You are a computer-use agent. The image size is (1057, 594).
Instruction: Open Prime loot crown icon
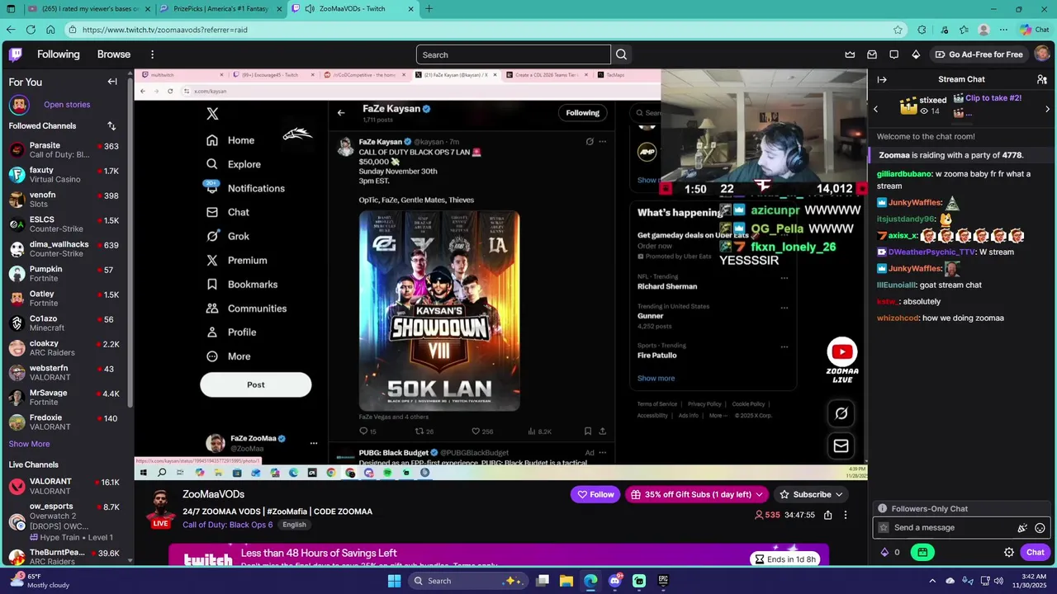(850, 54)
